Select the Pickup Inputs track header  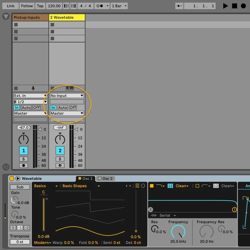(31, 17)
